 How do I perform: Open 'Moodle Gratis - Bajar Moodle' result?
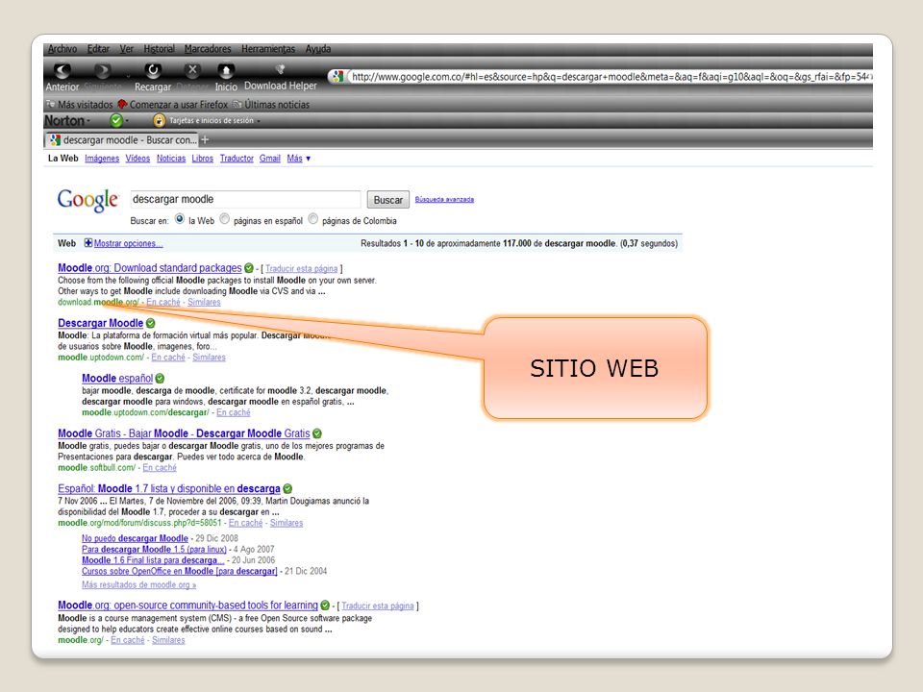point(184,433)
